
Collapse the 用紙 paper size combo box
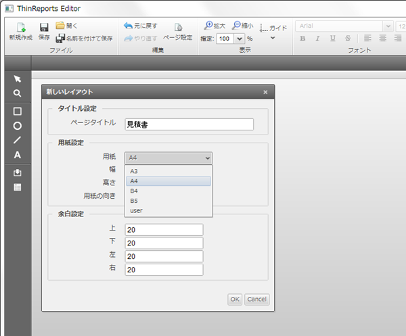[x=206, y=158]
